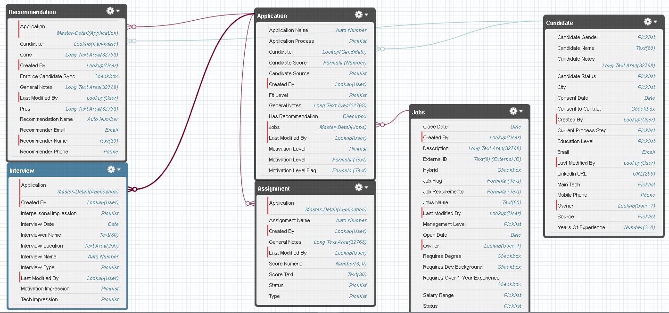Select the Score Numeric field in Assignment
Viewport: 669px width, 313px height.
(286, 264)
